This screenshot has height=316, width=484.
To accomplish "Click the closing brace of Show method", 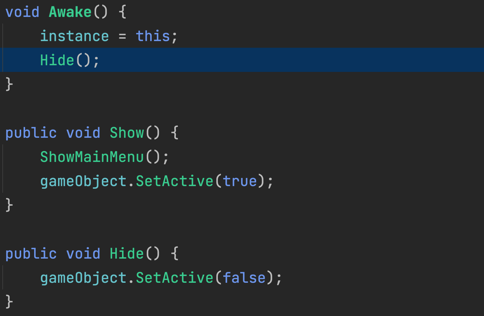I will (9, 205).
